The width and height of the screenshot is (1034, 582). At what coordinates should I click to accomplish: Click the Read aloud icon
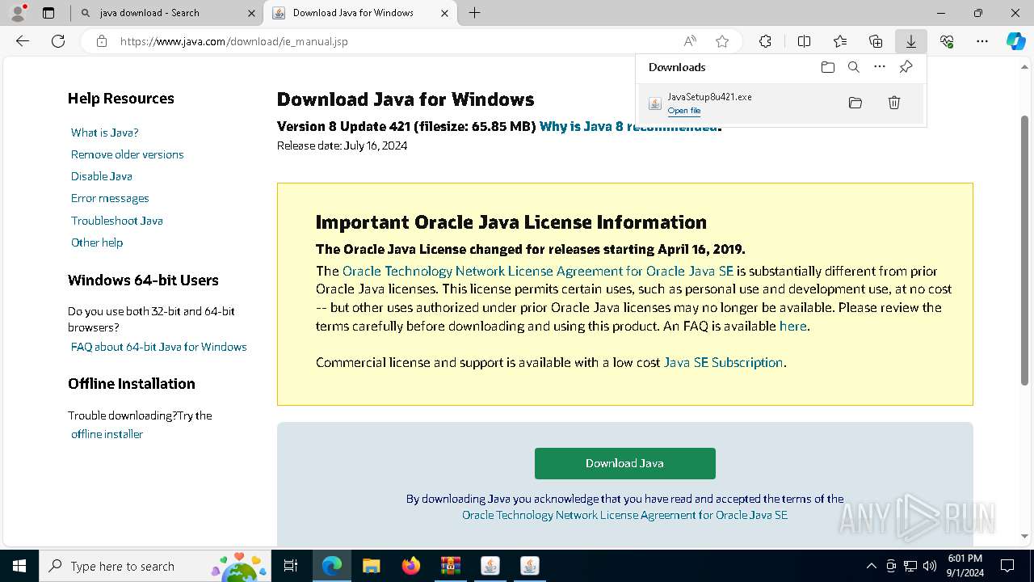tap(690, 41)
